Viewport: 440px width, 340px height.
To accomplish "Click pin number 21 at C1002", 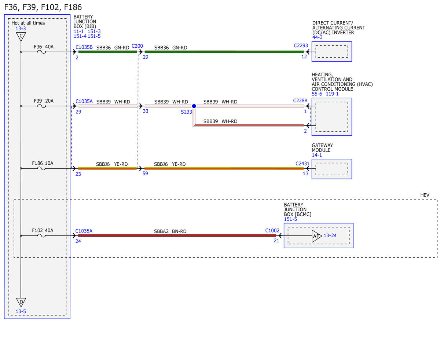I will pos(276,241).
